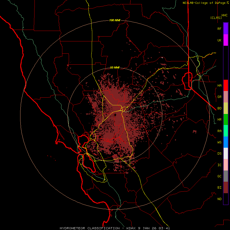Select the IC light-pink legend swatch
This screenshot has height=230, width=230.
pos(226,165)
